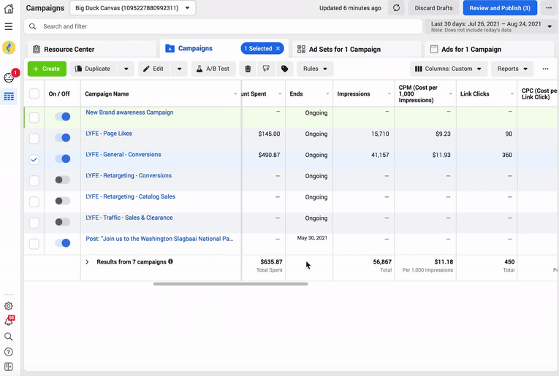Click the Review and Publish button
The height and width of the screenshot is (376, 559).
pos(500,8)
